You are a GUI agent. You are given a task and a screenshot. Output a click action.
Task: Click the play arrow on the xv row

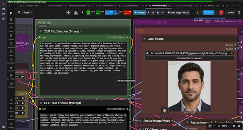23,108
